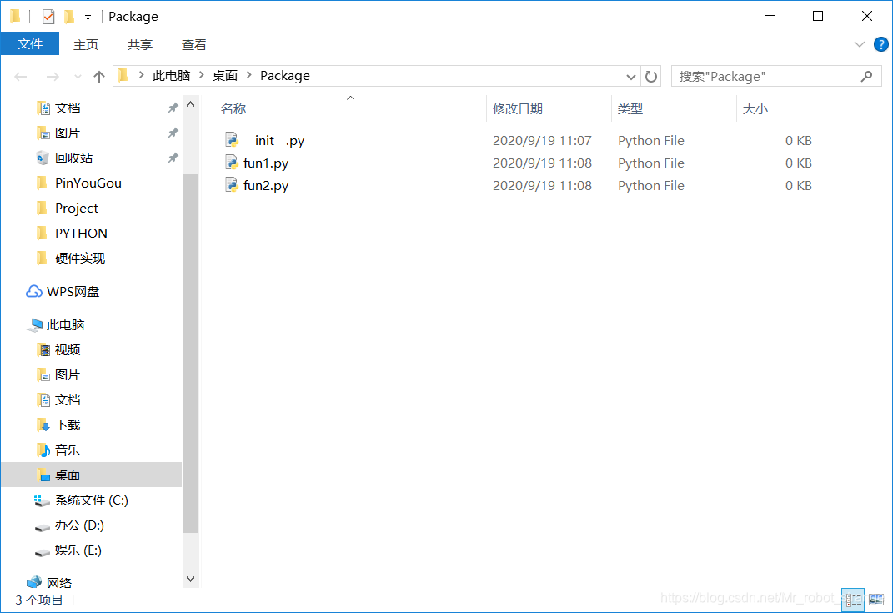The height and width of the screenshot is (613, 893).
Task: Select 网络 in the navigation pane
Action: pyautogui.click(x=59, y=583)
